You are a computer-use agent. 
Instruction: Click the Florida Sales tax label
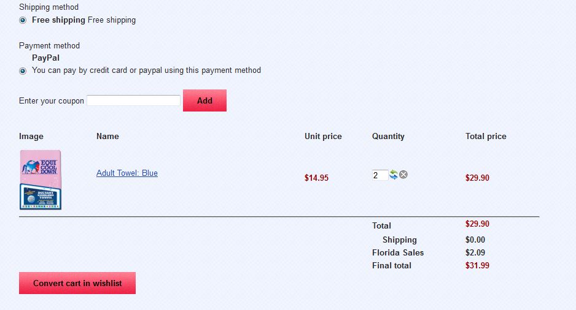click(x=397, y=252)
